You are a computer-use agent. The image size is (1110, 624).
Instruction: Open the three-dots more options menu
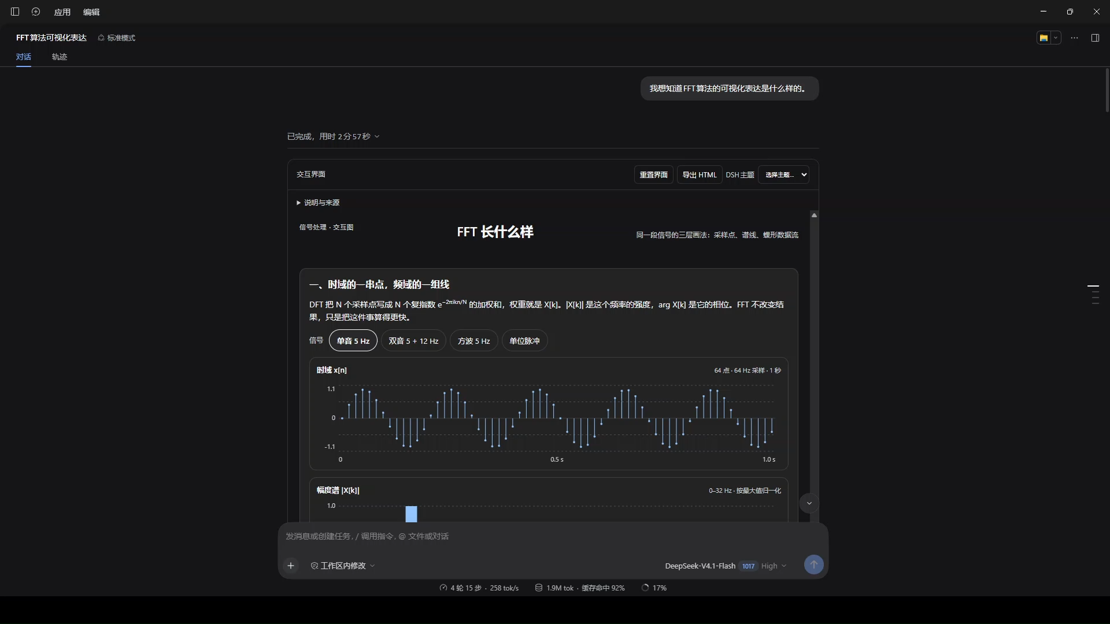1074,38
